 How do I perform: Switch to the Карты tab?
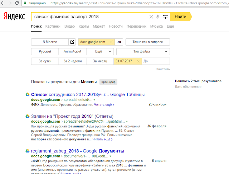(x=84, y=26)
